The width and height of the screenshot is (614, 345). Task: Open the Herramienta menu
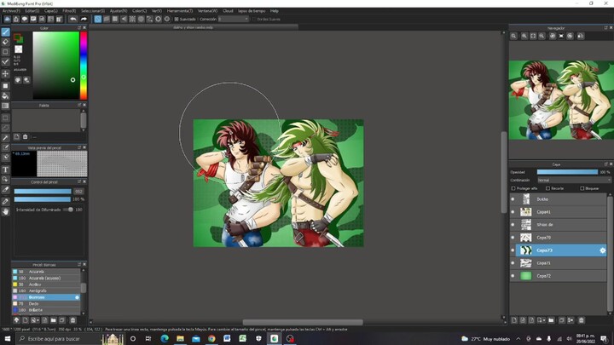(180, 11)
